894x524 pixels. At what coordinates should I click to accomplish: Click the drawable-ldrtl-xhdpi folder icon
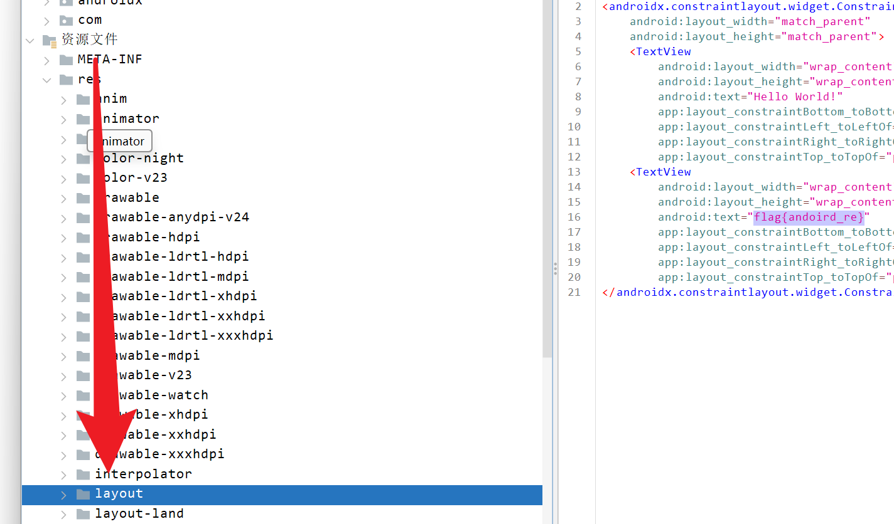click(83, 296)
